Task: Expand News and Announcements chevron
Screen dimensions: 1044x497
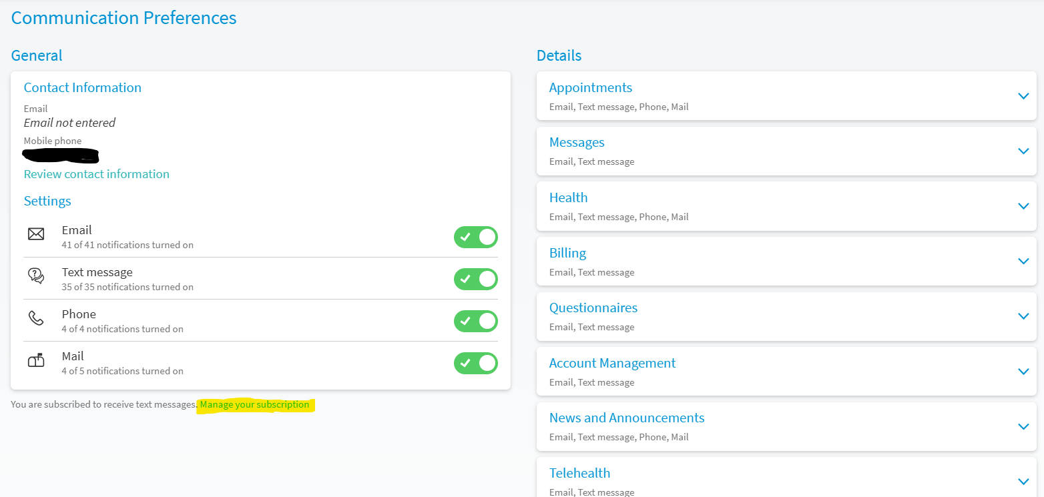Action: (1023, 426)
